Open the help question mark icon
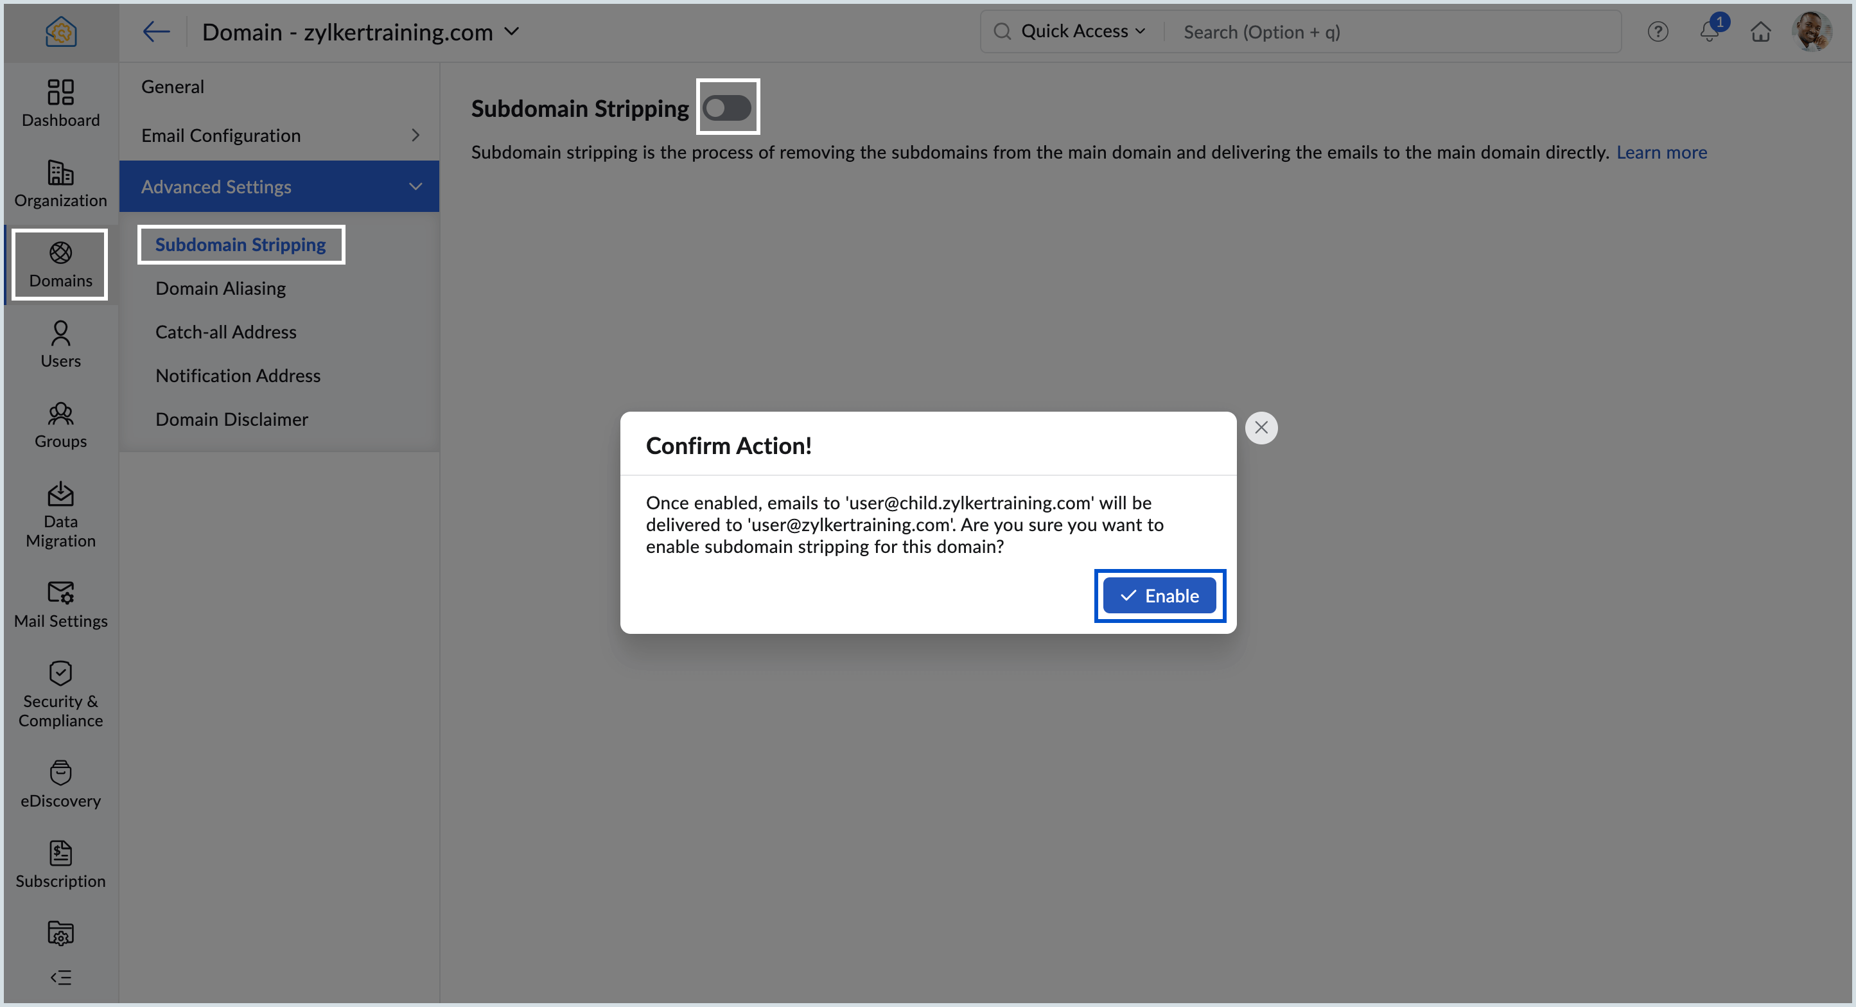Viewport: 1856px width, 1007px height. click(x=1657, y=31)
